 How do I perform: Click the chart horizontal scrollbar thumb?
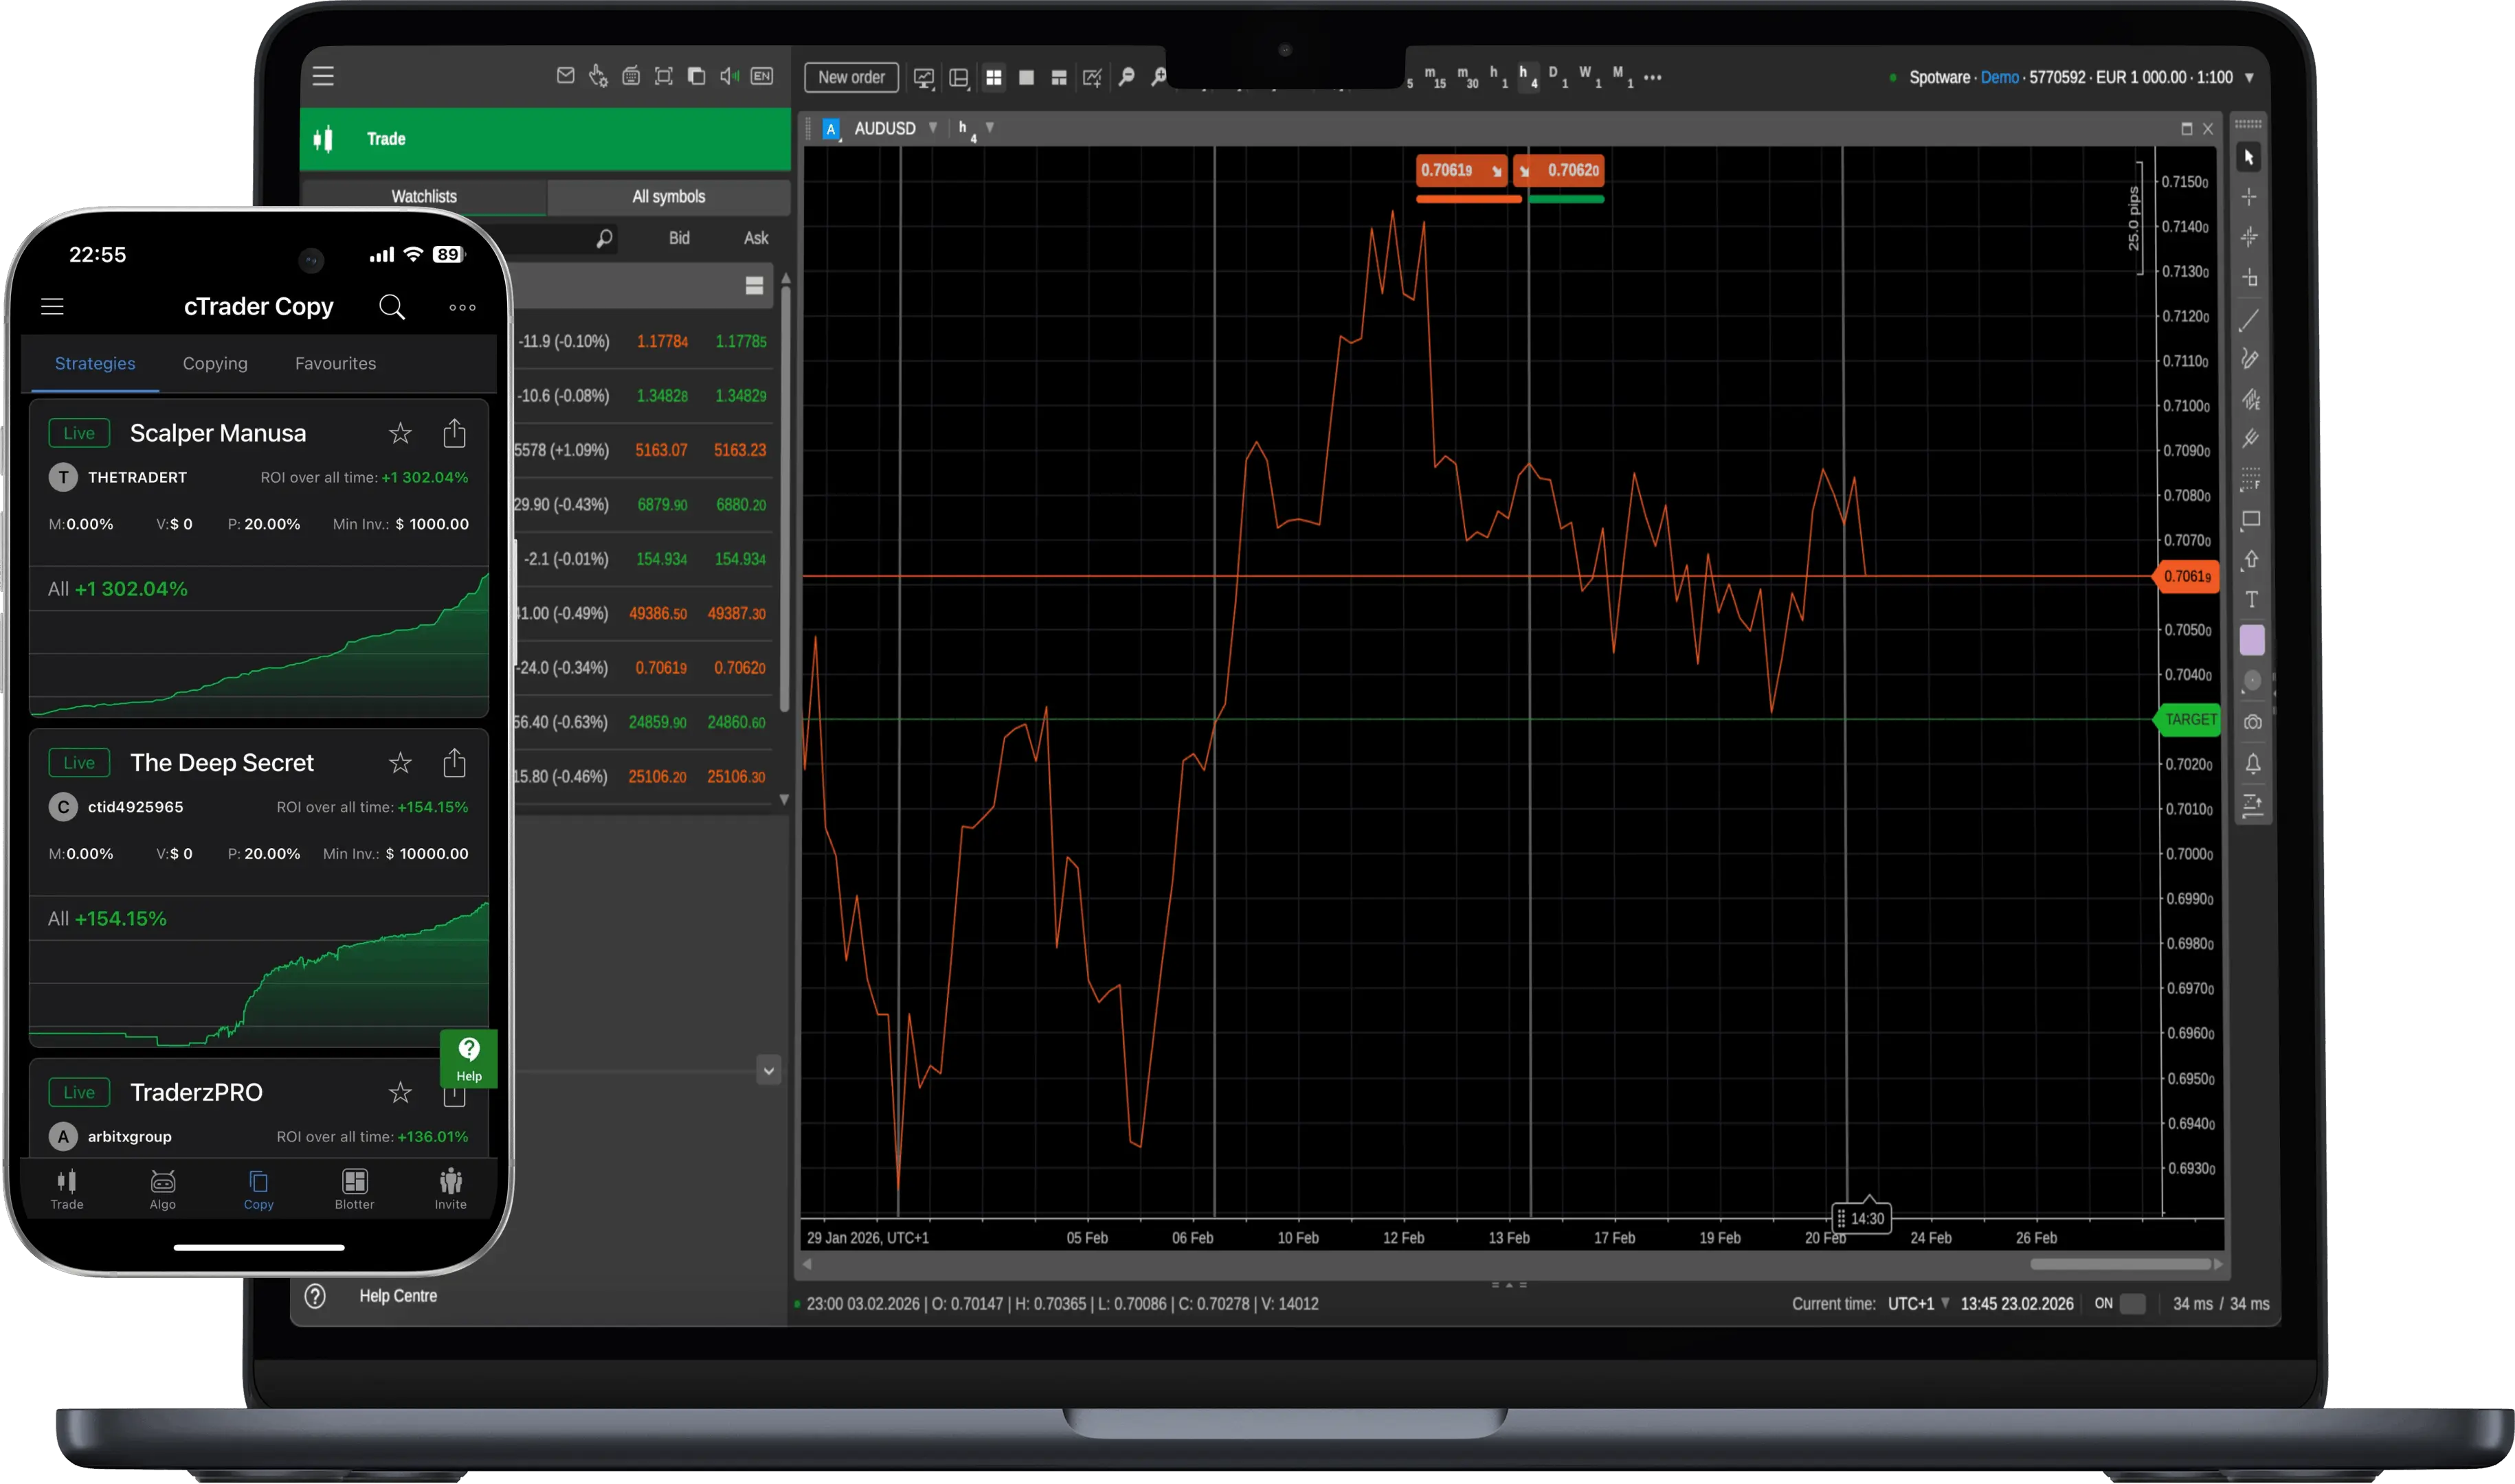[x=2120, y=1264]
